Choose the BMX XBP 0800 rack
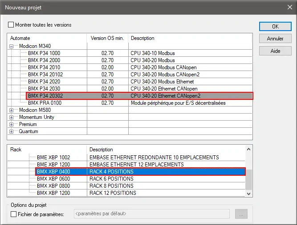 tap(53, 186)
